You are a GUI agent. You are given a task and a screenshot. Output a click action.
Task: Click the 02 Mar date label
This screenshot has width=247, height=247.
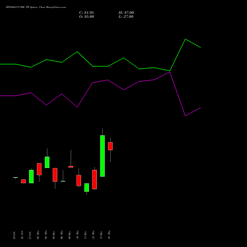(38, 235)
